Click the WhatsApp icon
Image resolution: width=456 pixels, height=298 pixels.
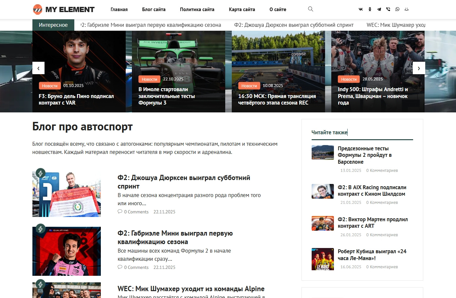[x=397, y=9]
